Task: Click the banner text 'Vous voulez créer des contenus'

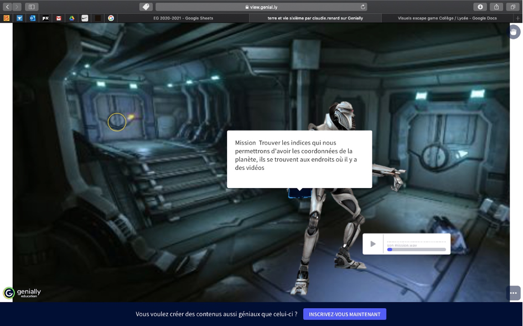Action: [216, 314]
